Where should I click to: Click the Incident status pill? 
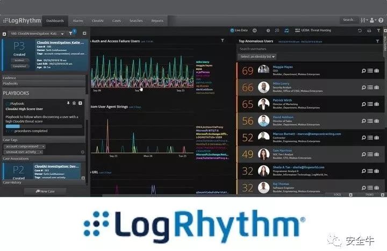point(19,60)
